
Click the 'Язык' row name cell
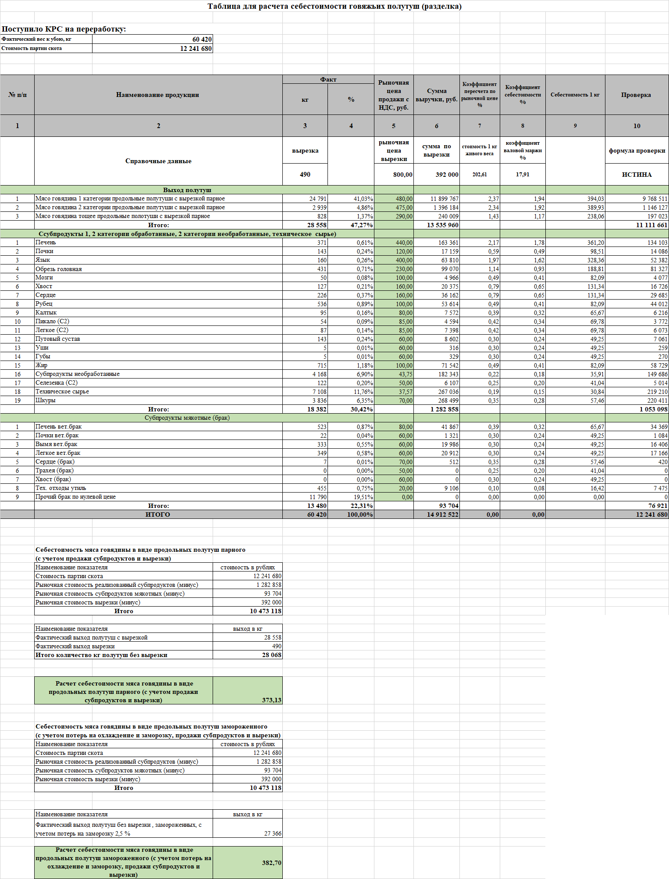158,260
